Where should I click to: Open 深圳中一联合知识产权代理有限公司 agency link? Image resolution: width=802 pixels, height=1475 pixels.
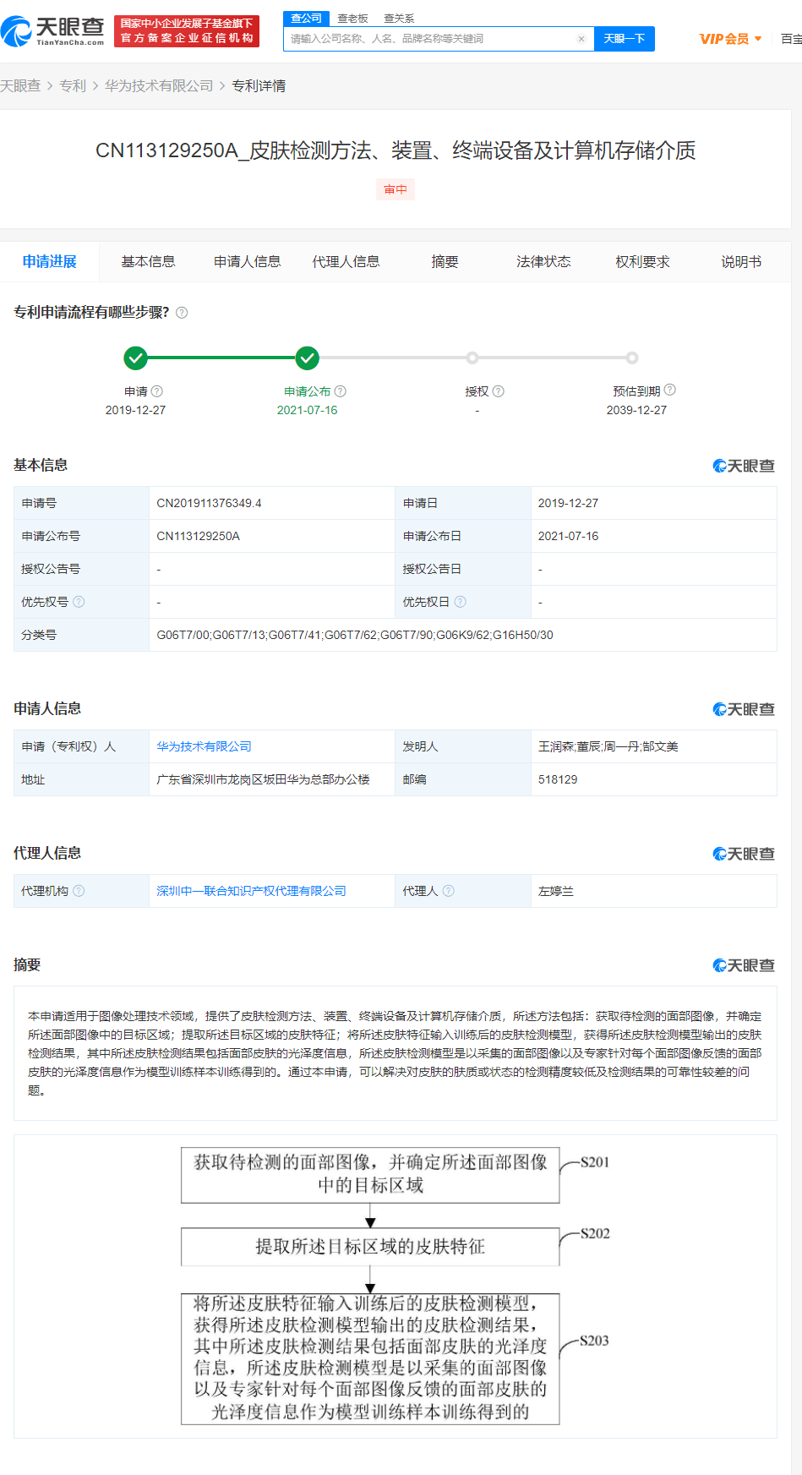(x=251, y=891)
